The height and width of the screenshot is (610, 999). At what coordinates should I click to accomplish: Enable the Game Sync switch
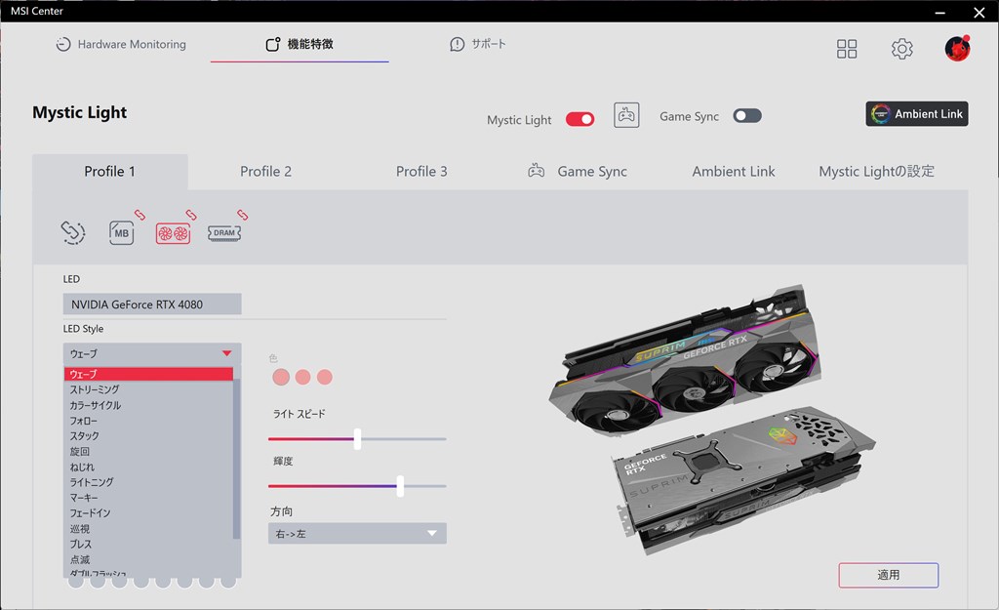click(746, 116)
